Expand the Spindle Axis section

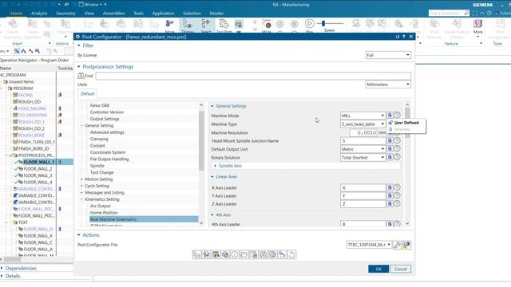[215, 166]
